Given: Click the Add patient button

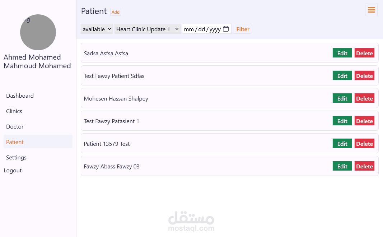Looking at the screenshot, I should pyautogui.click(x=116, y=12).
